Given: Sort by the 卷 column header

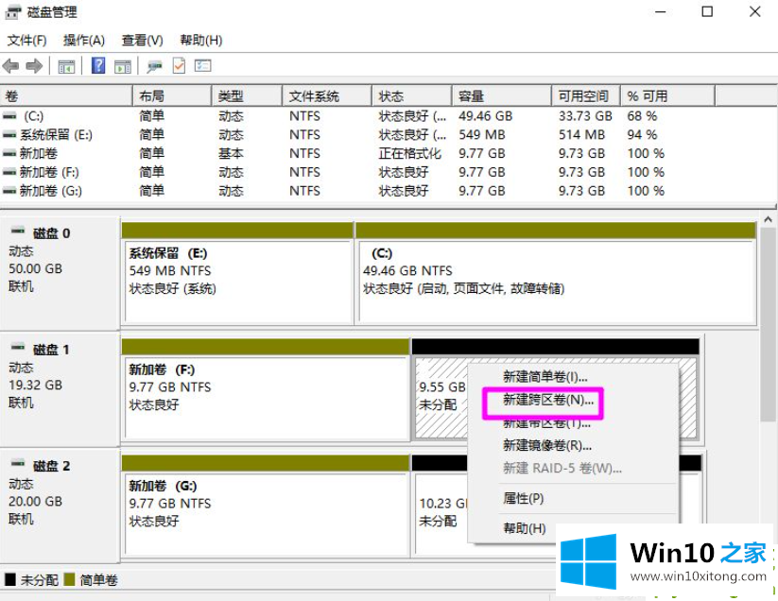Looking at the screenshot, I should pyautogui.click(x=66, y=95).
